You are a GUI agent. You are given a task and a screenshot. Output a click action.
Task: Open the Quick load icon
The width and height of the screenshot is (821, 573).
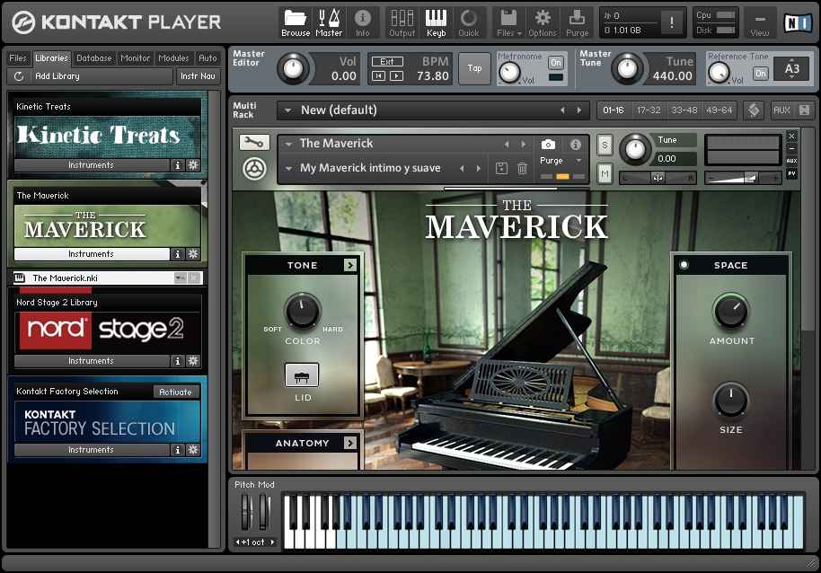pos(469,23)
